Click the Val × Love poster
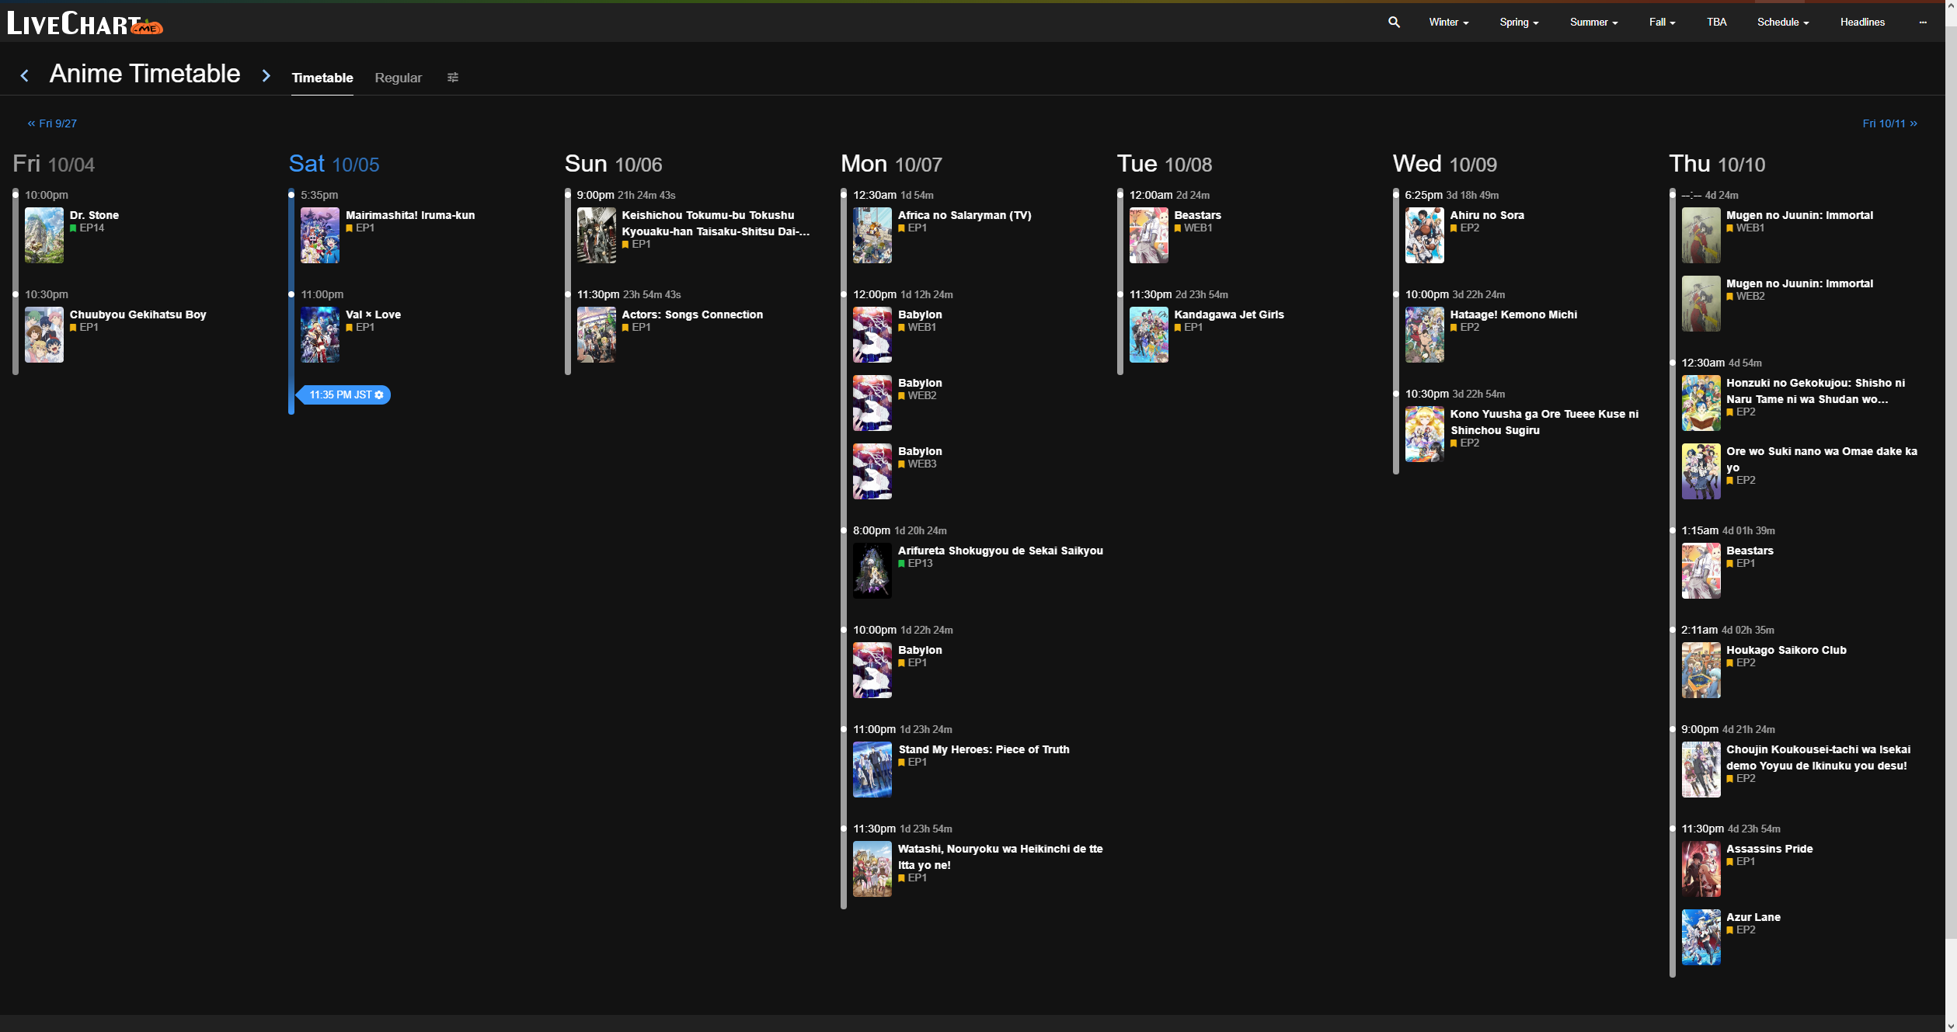This screenshot has height=1032, width=1957. pyautogui.click(x=320, y=335)
